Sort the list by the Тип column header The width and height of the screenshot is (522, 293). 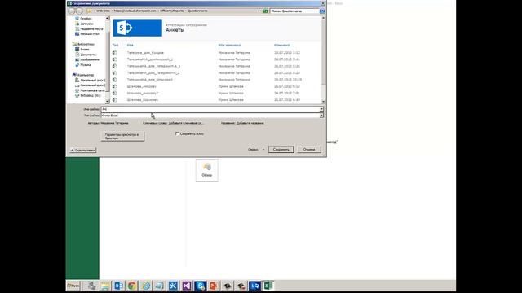(115, 45)
